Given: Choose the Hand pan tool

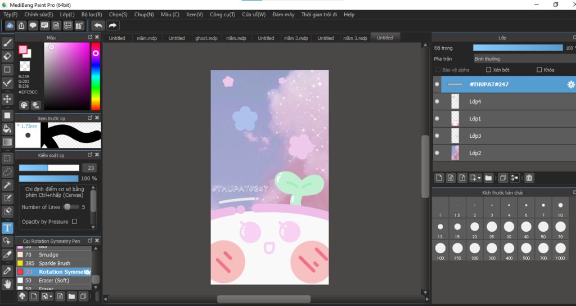Looking at the screenshot, I should coord(7,284).
